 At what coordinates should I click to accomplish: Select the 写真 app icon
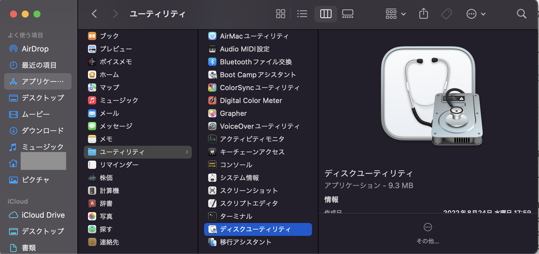92,216
